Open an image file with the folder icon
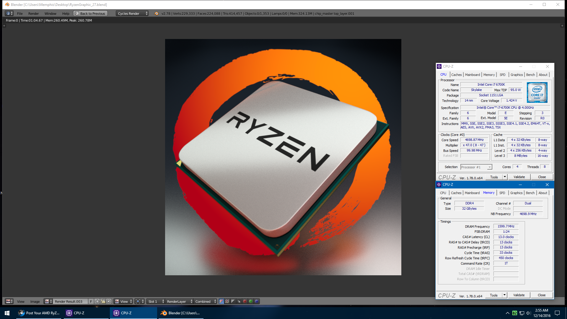 [x=103, y=301]
